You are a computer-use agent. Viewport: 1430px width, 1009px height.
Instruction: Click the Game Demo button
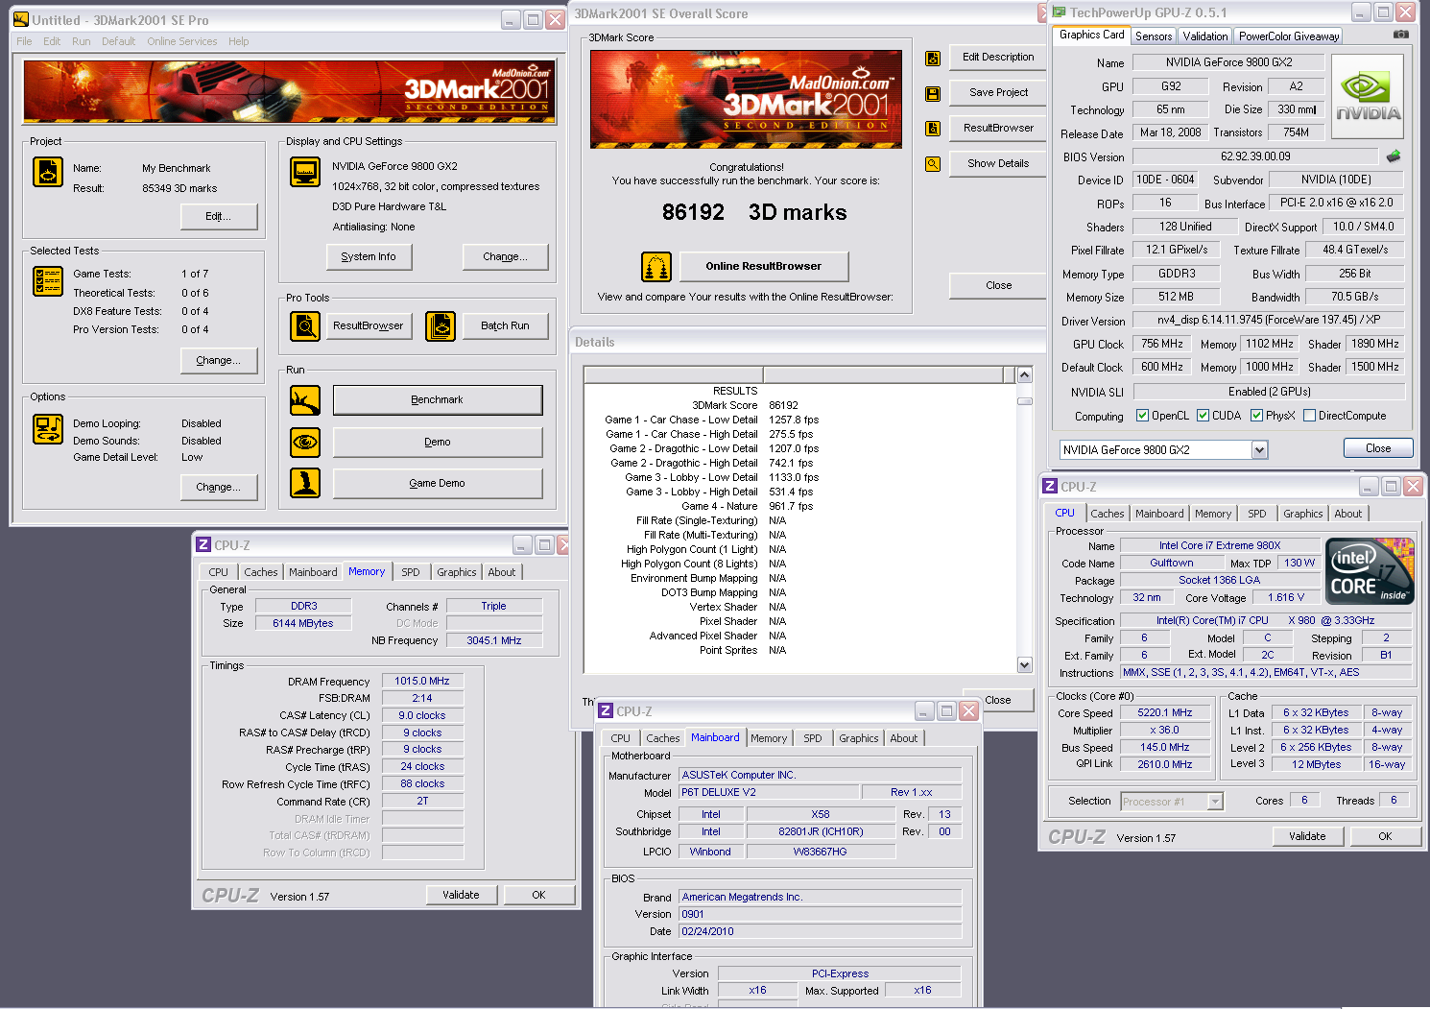438,483
